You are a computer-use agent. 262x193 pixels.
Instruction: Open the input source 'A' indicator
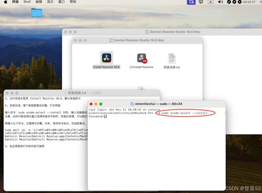[x=211, y=2]
